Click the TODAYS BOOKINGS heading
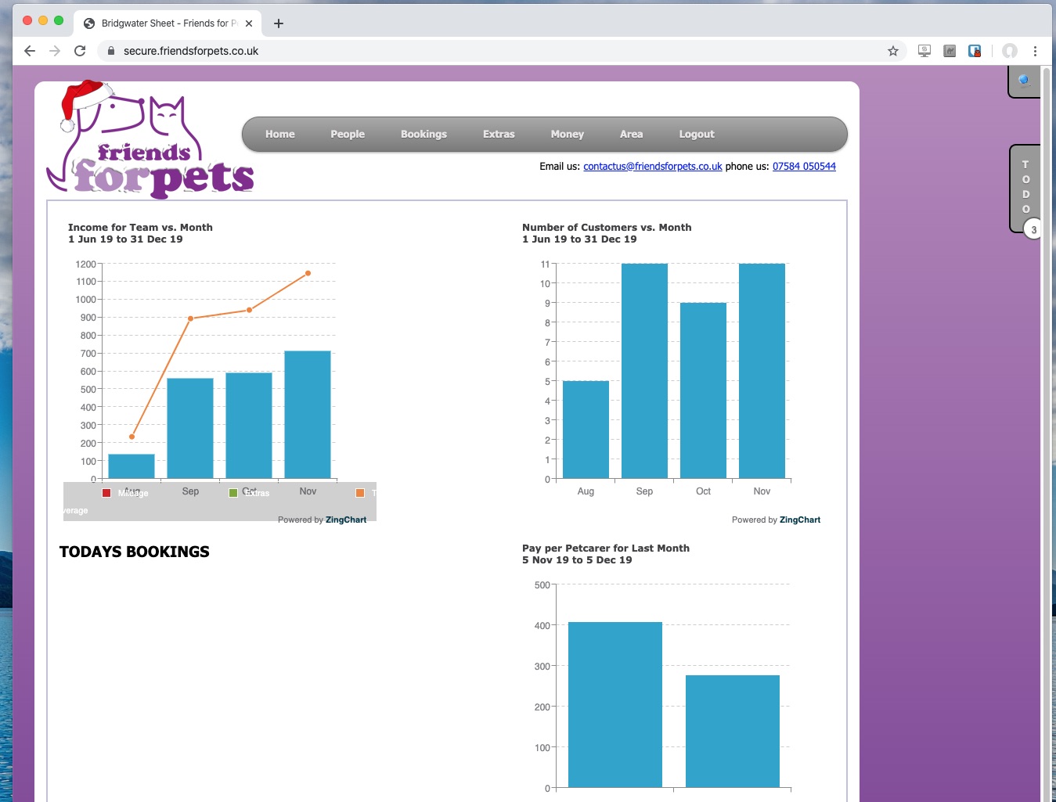Screen dimensions: 1056x802 pos(135,552)
